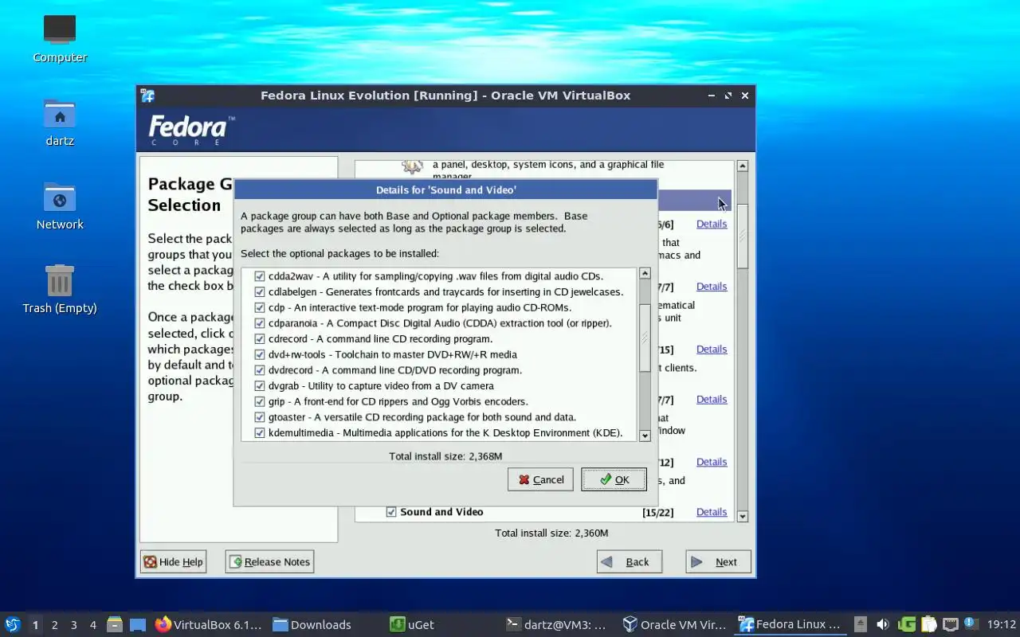Image resolution: width=1020 pixels, height=637 pixels.
Task: Click the Cancel button in the dialog
Action: [x=540, y=479]
